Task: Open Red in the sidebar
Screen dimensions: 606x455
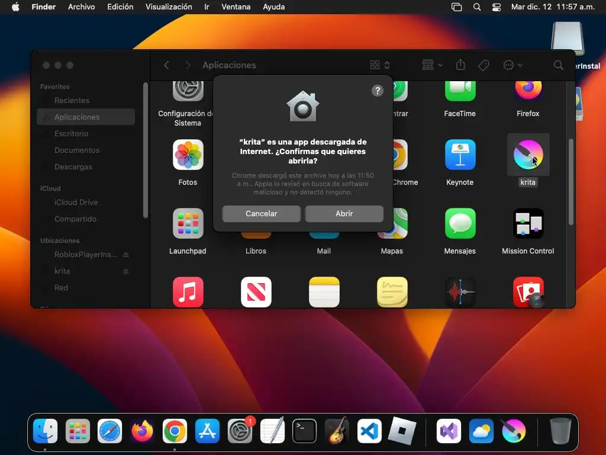Action: click(86, 288)
